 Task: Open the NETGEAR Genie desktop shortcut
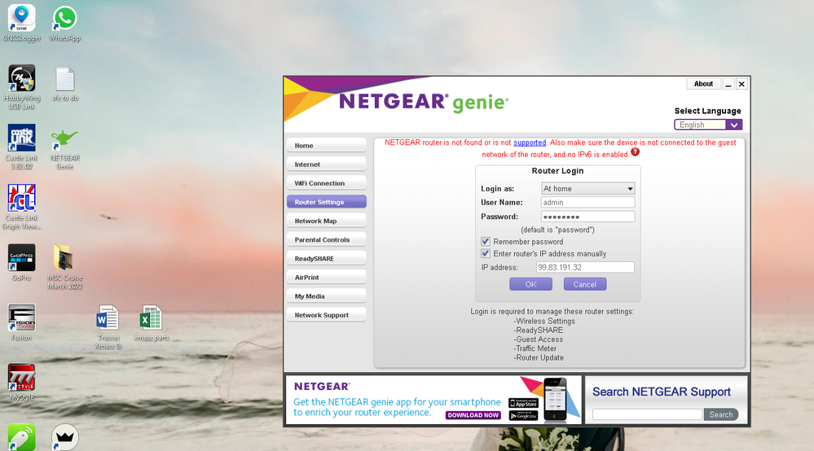[x=65, y=147]
